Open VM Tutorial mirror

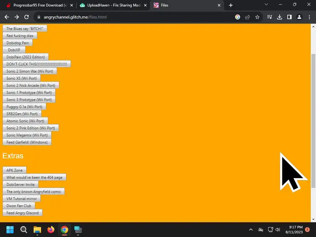(22, 198)
